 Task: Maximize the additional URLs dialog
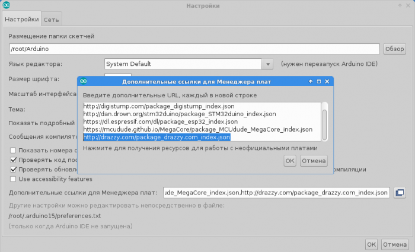[x=318, y=81]
